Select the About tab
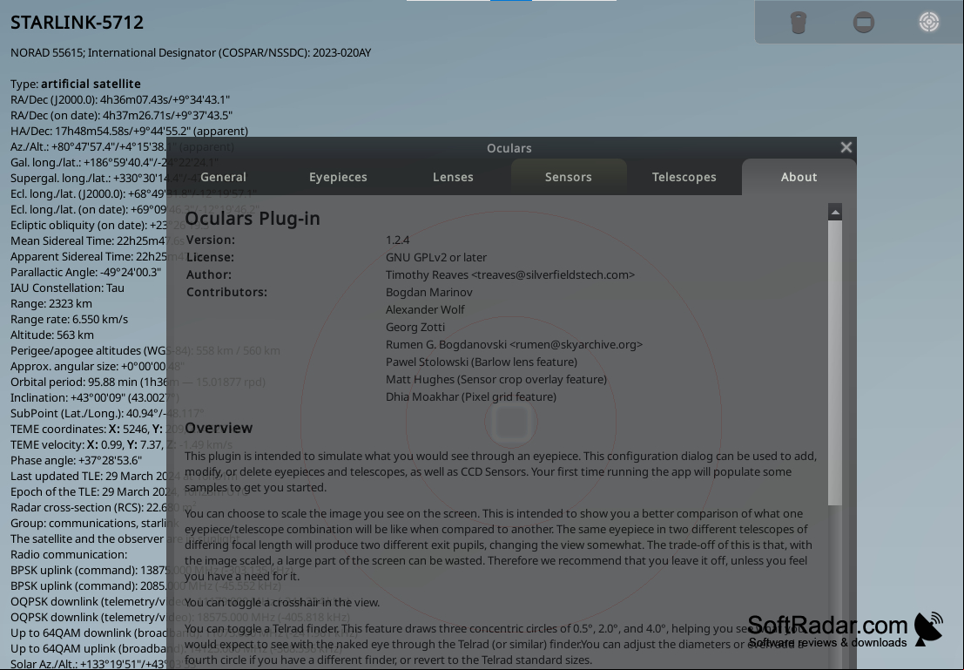Image resolution: width=964 pixels, height=670 pixels. (799, 177)
